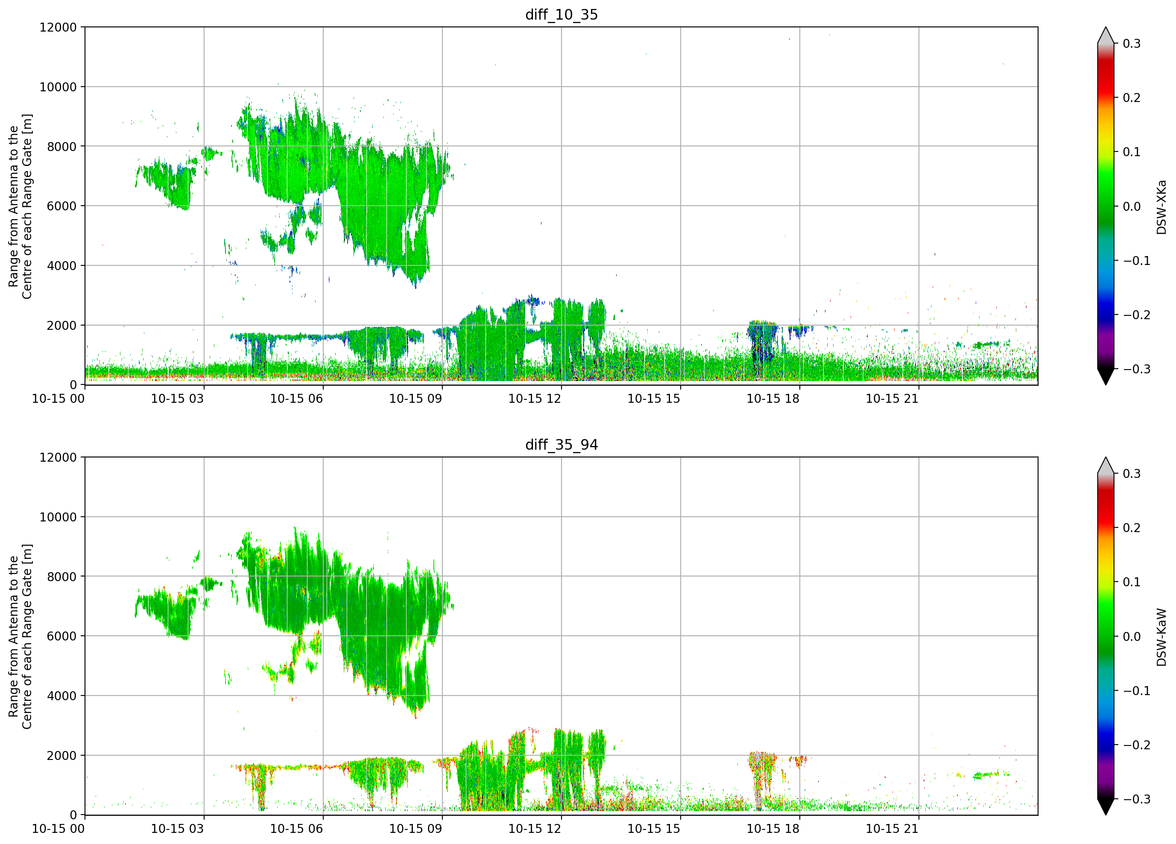The image size is (1176, 844).
Task: Click the −0.2 tick on DSW-KaW colorbar
Action: (x=1137, y=745)
